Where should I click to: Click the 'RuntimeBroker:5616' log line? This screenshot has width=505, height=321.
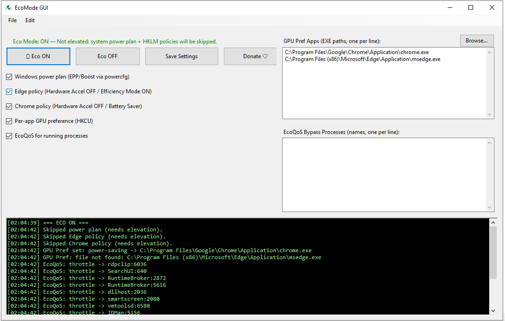click(86, 285)
